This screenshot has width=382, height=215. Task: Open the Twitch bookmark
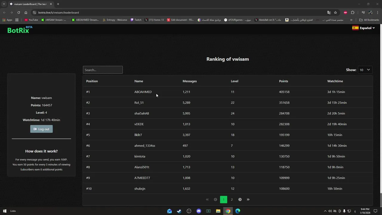pyautogui.click(x=136, y=20)
